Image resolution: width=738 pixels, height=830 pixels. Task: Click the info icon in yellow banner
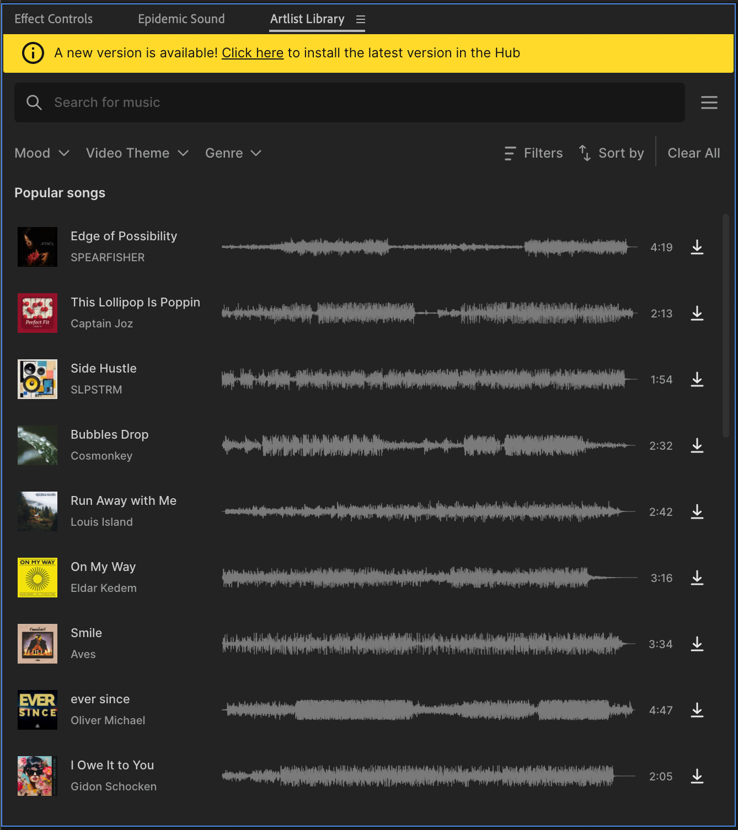pos(33,53)
